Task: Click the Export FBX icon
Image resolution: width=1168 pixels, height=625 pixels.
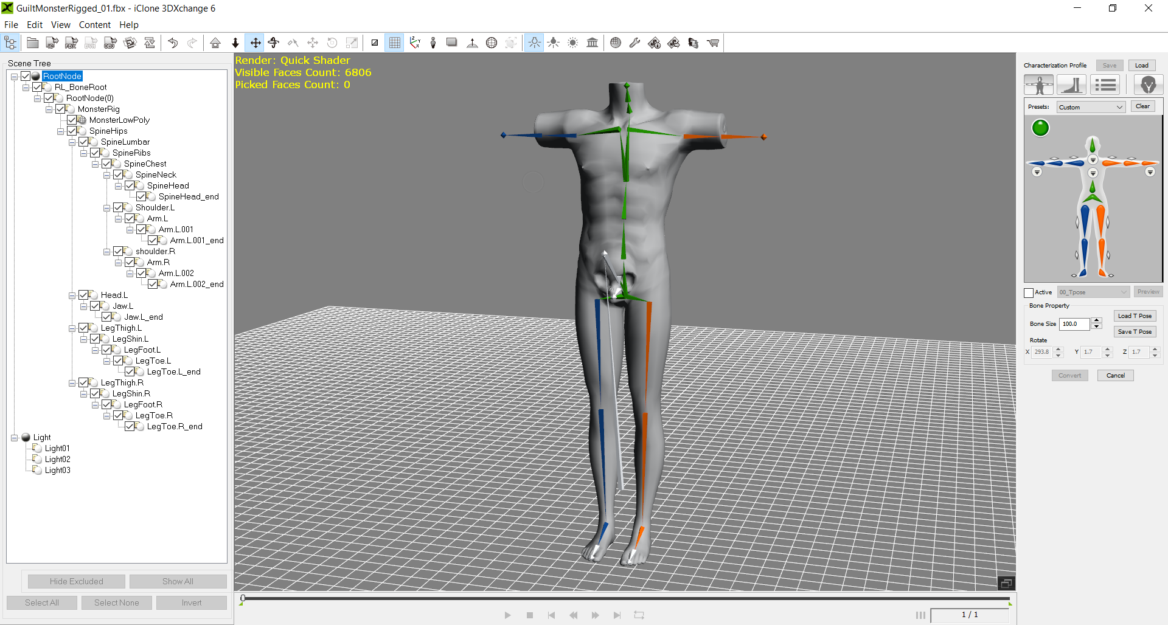Action: coord(71,43)
